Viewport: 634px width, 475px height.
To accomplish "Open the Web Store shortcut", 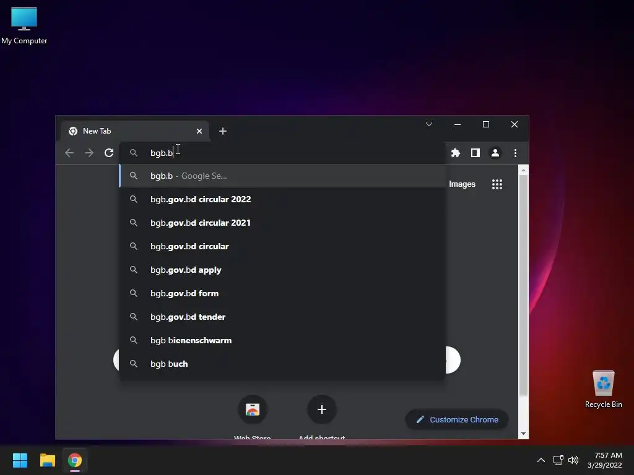I will [253, 409].
